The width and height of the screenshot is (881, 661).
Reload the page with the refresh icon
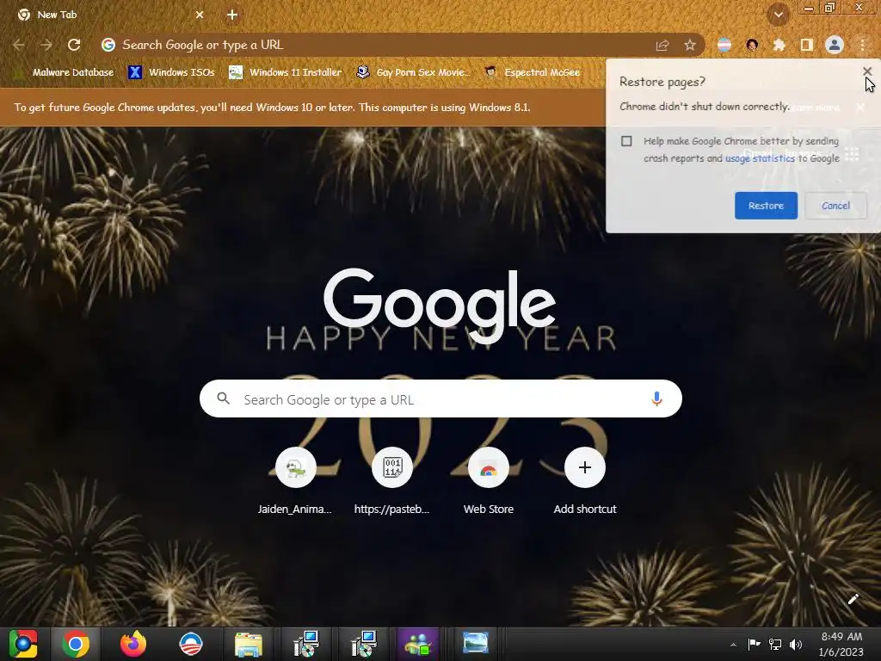(74, 45)
